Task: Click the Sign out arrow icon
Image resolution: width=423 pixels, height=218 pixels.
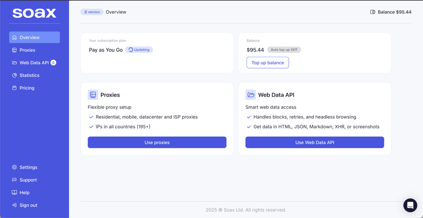Action: (x=14, y=205)
